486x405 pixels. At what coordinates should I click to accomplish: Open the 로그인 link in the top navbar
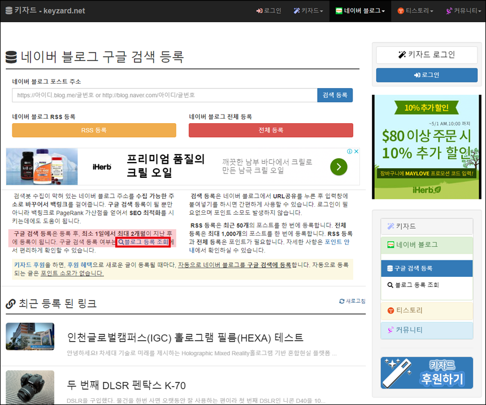click(x=269, y=11)
